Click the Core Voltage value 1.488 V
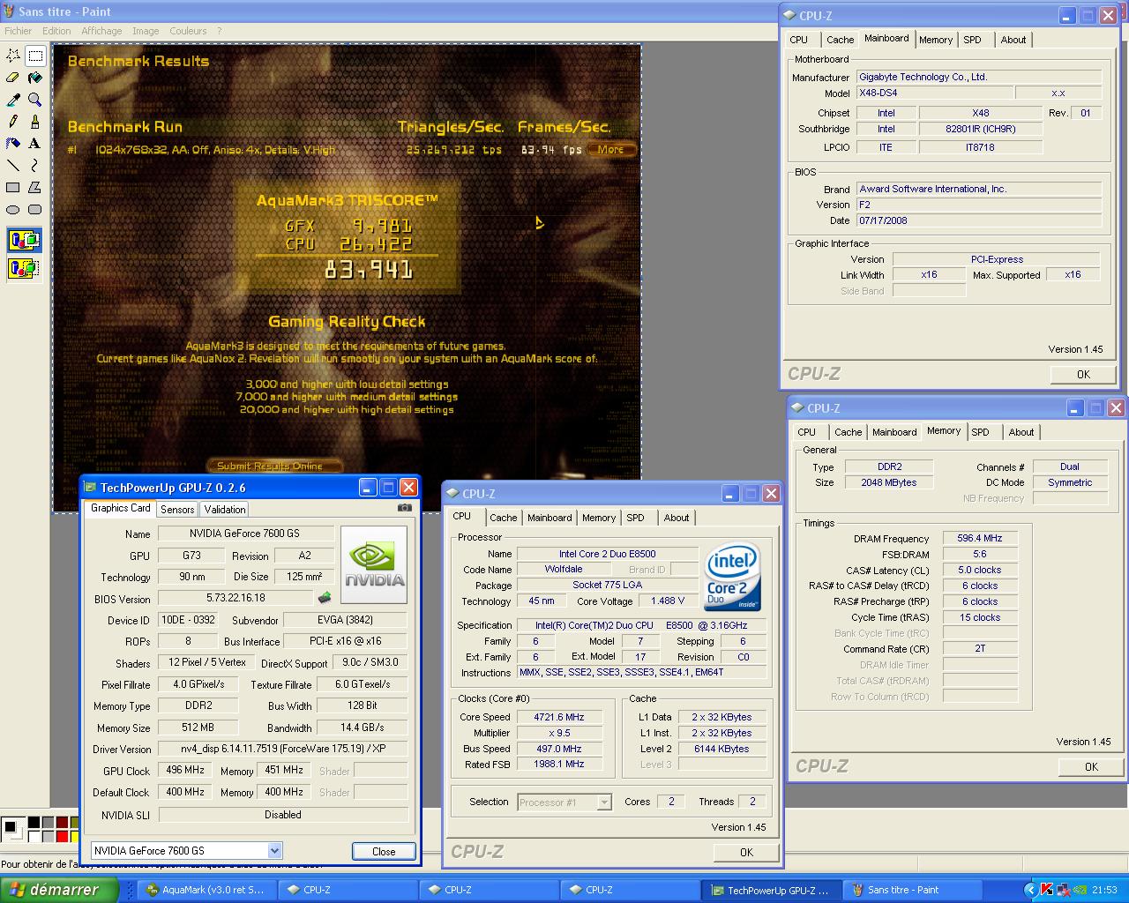The height and width of the screenshot is (903, 1129). 668,601
